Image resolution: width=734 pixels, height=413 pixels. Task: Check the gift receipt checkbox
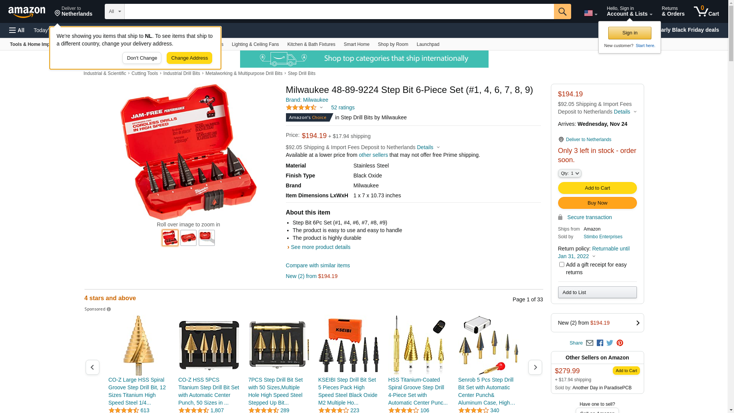[562, 265]
